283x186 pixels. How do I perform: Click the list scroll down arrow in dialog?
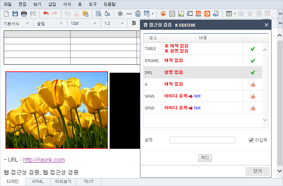(x=265, y=120)
